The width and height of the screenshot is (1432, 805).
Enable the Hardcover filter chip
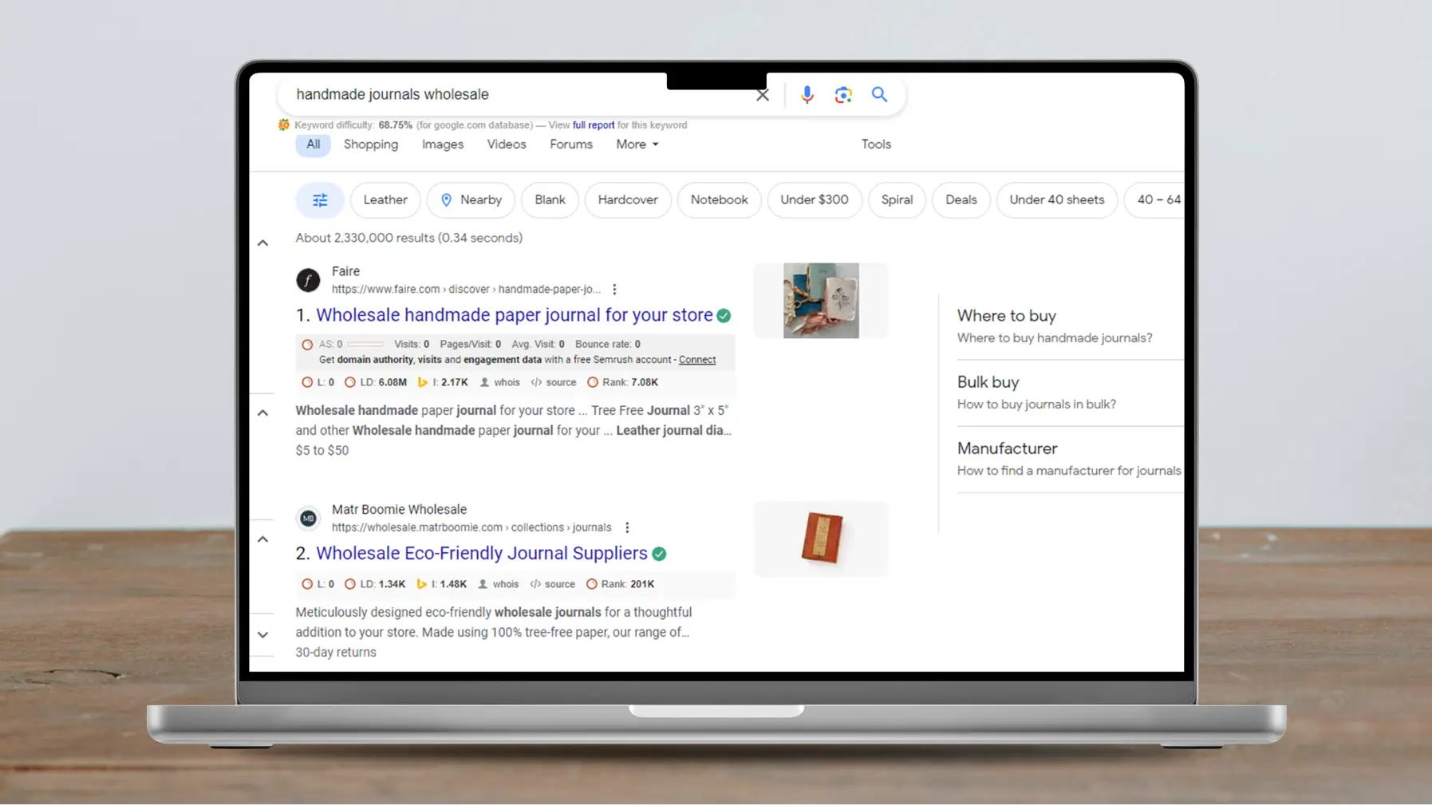628,199
